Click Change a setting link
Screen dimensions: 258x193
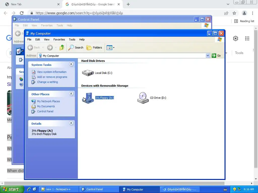pyautogui.click(x=47, y=82)
